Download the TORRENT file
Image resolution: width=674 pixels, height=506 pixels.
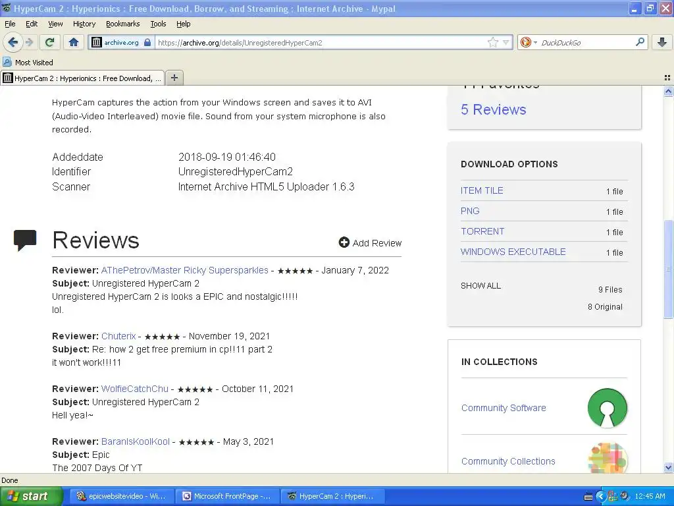click(482, 231)
